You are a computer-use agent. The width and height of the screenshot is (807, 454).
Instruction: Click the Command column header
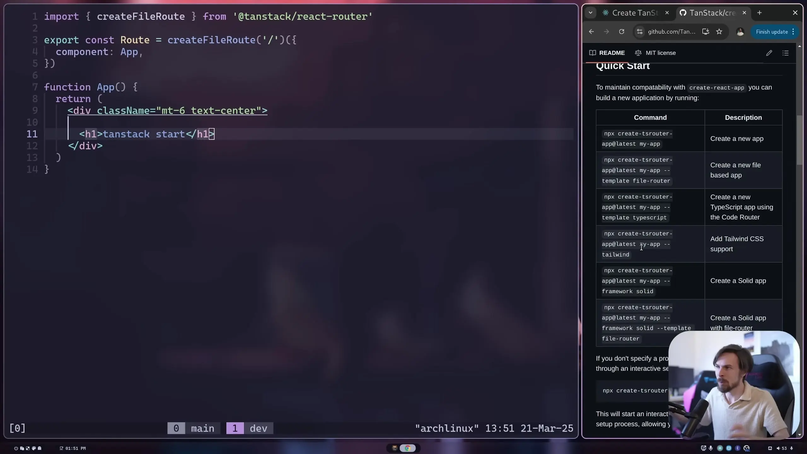tap(650, 117)
